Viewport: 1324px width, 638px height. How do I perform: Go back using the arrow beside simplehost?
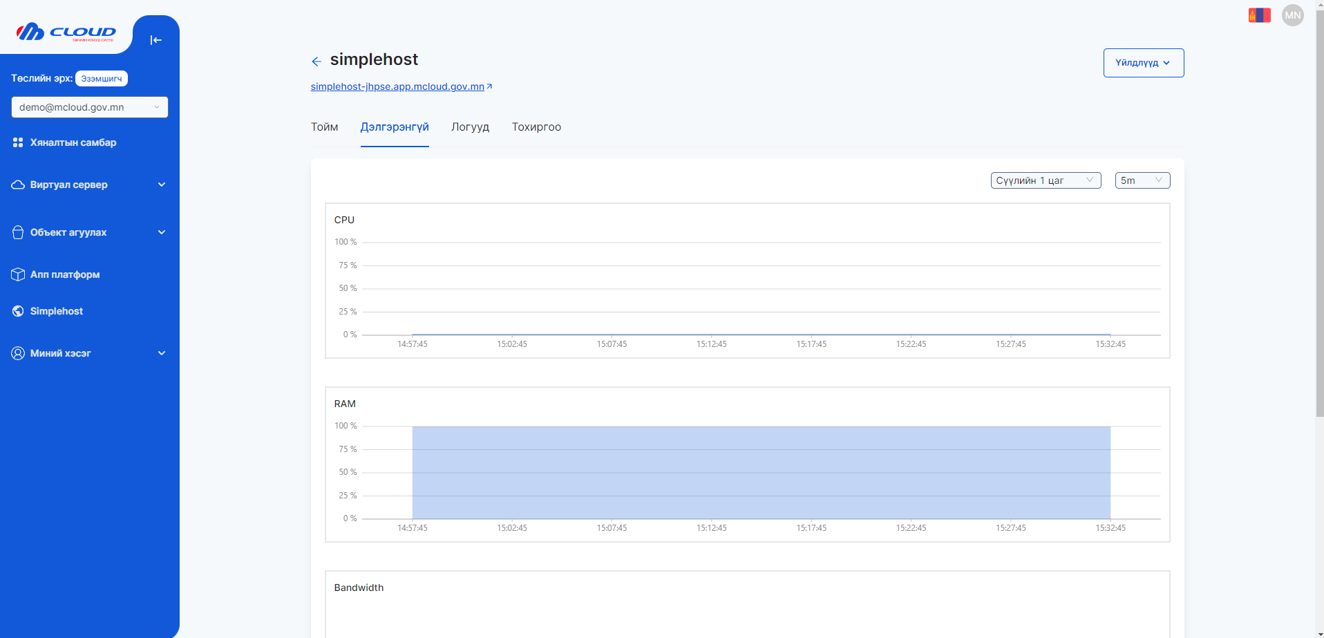[x=316, y=61]
